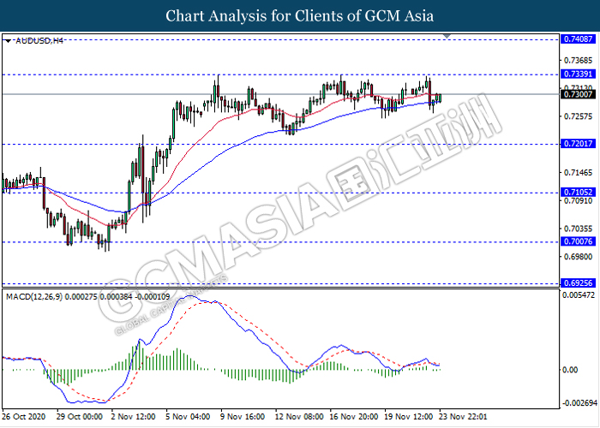Click the AUDUSD,H4 symbol label
The width and height of the screenshot is (600, 428).
(39, 41)
